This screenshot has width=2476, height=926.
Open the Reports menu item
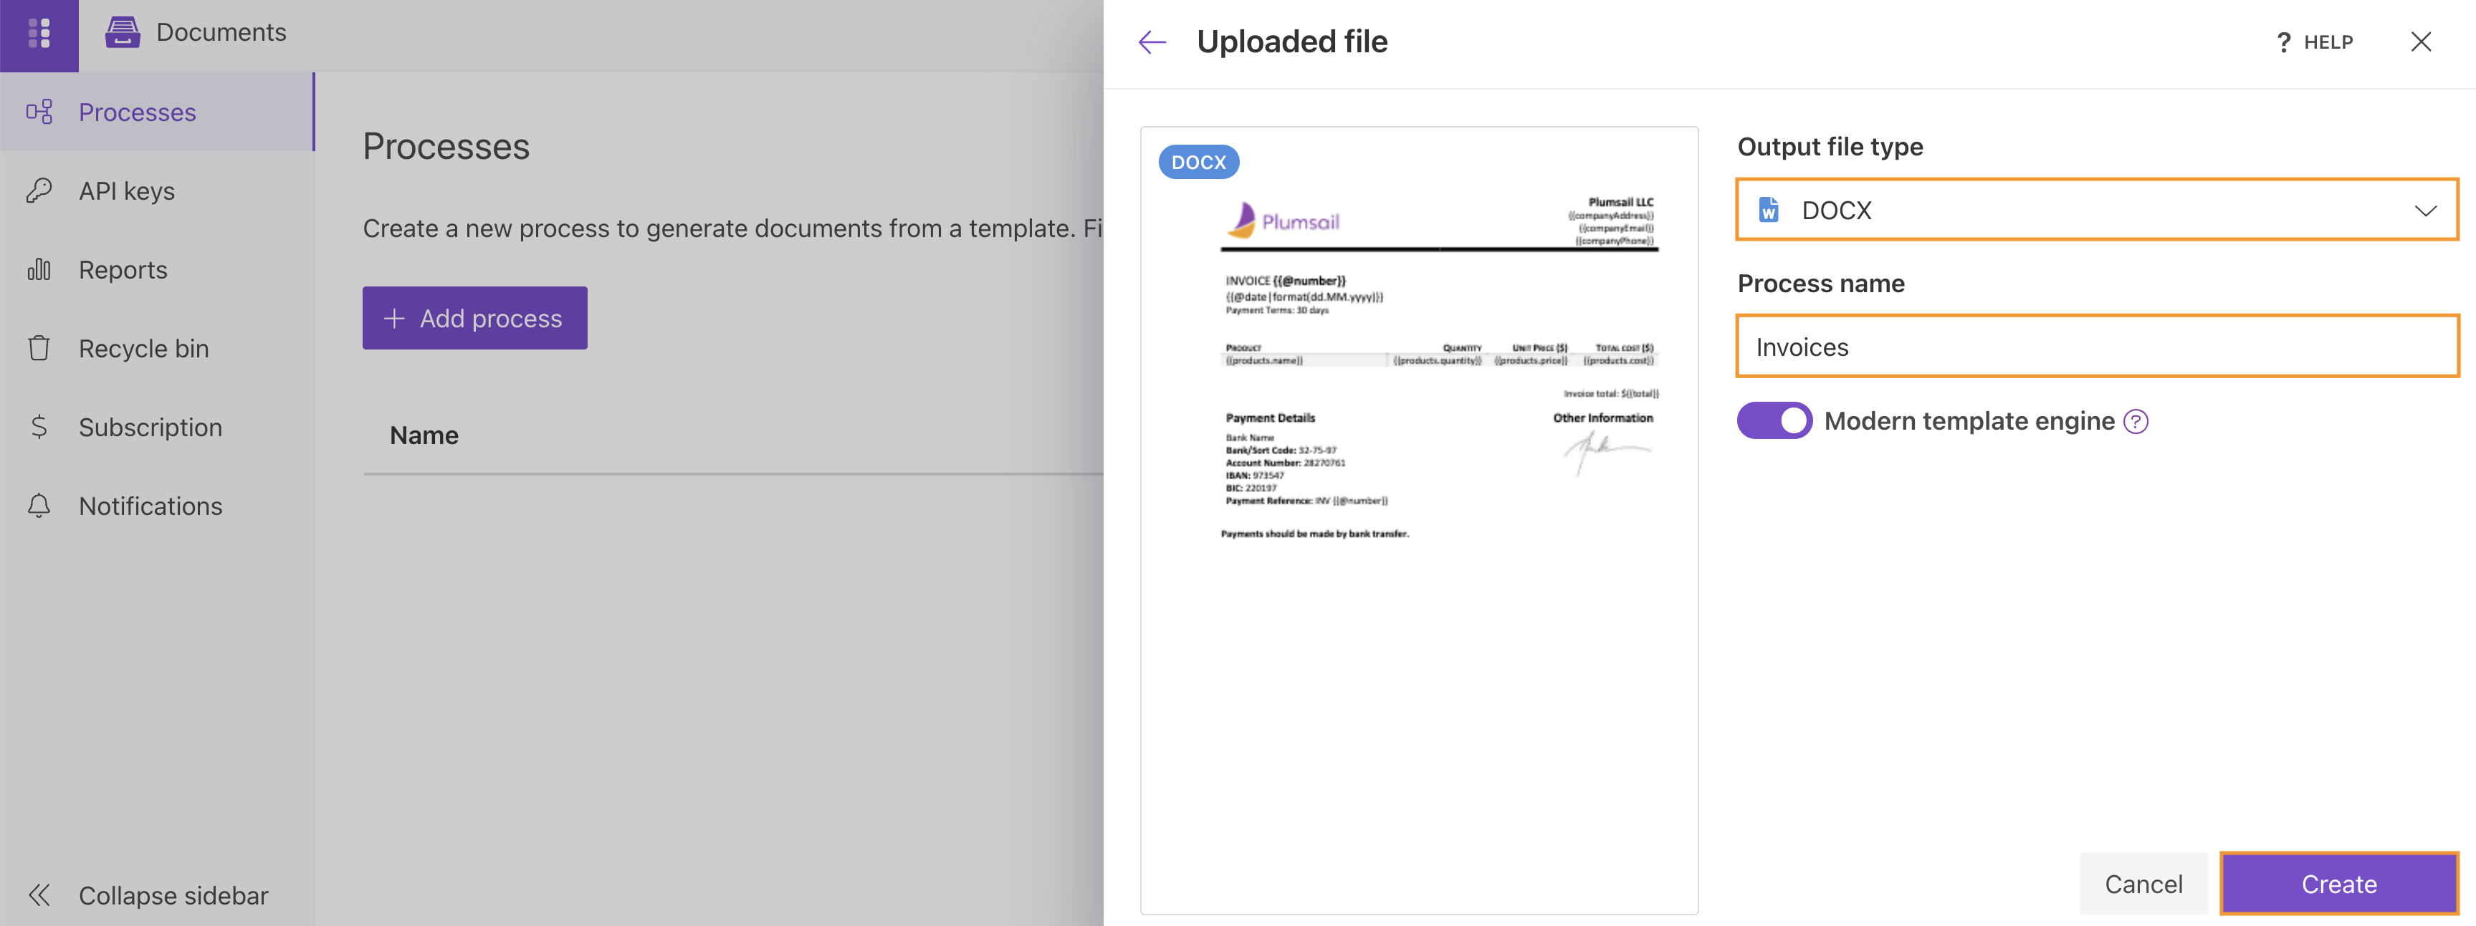click(157, 270)
